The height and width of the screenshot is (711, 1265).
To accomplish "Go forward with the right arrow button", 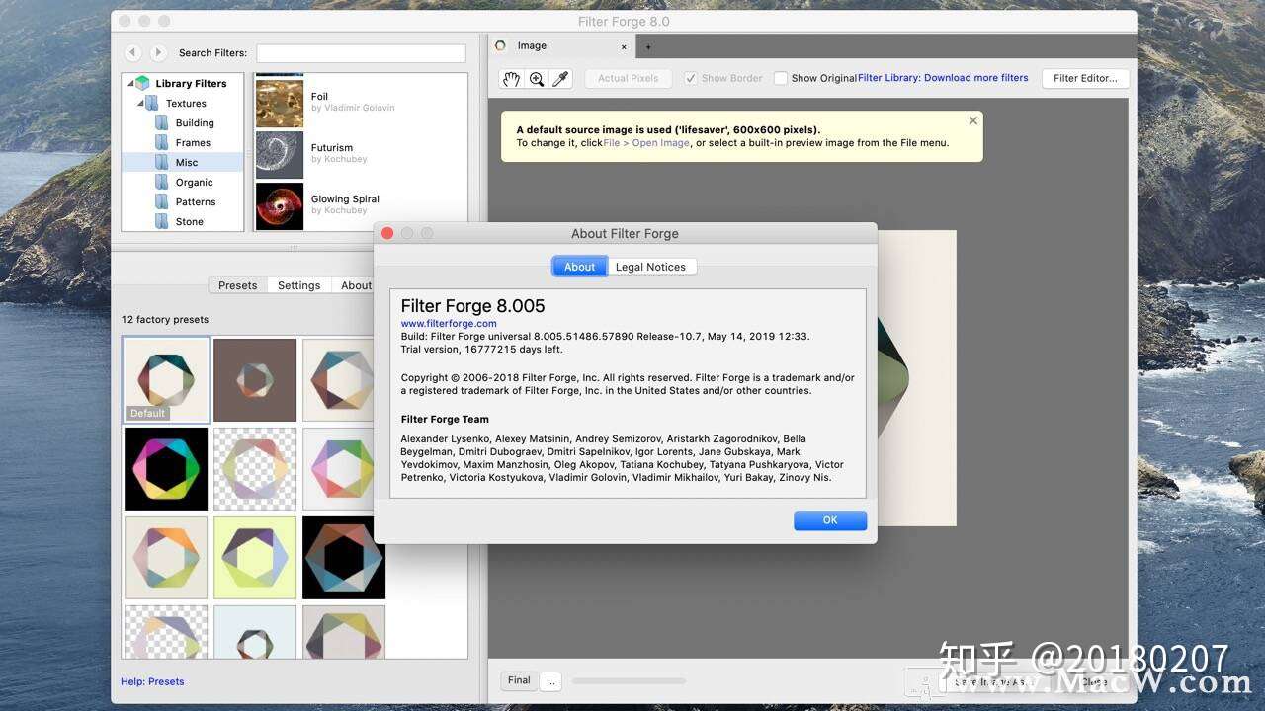I will 158,52.
